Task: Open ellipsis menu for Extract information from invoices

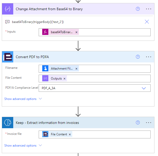Action: tap(149, 123)
